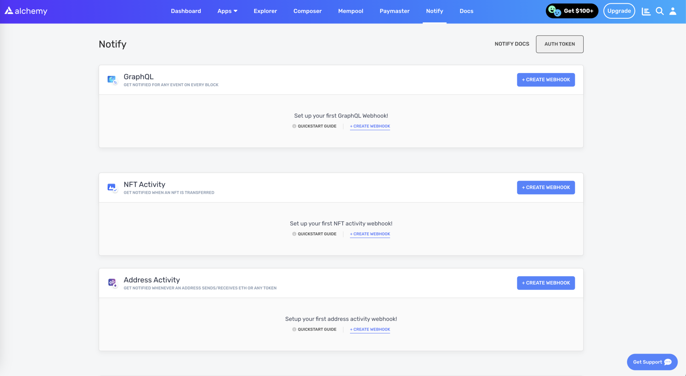Expand the Apps dropdown menu
The height and width of the screenshot is (376, 686).
coord(227,11)
